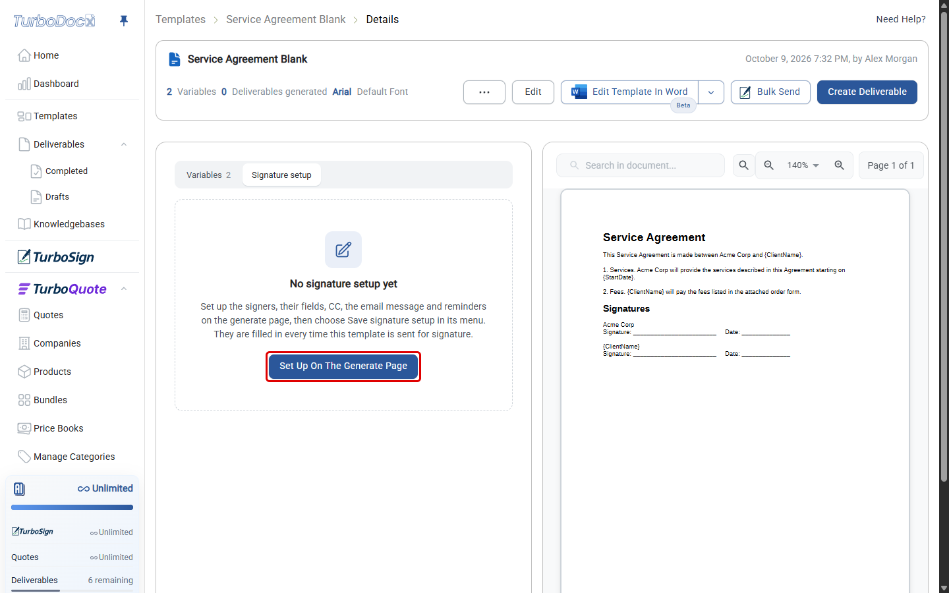Click the AI Unlimited usage bar
The width and height of the screenshot is (949, 593).
click(x=72, y=507)
